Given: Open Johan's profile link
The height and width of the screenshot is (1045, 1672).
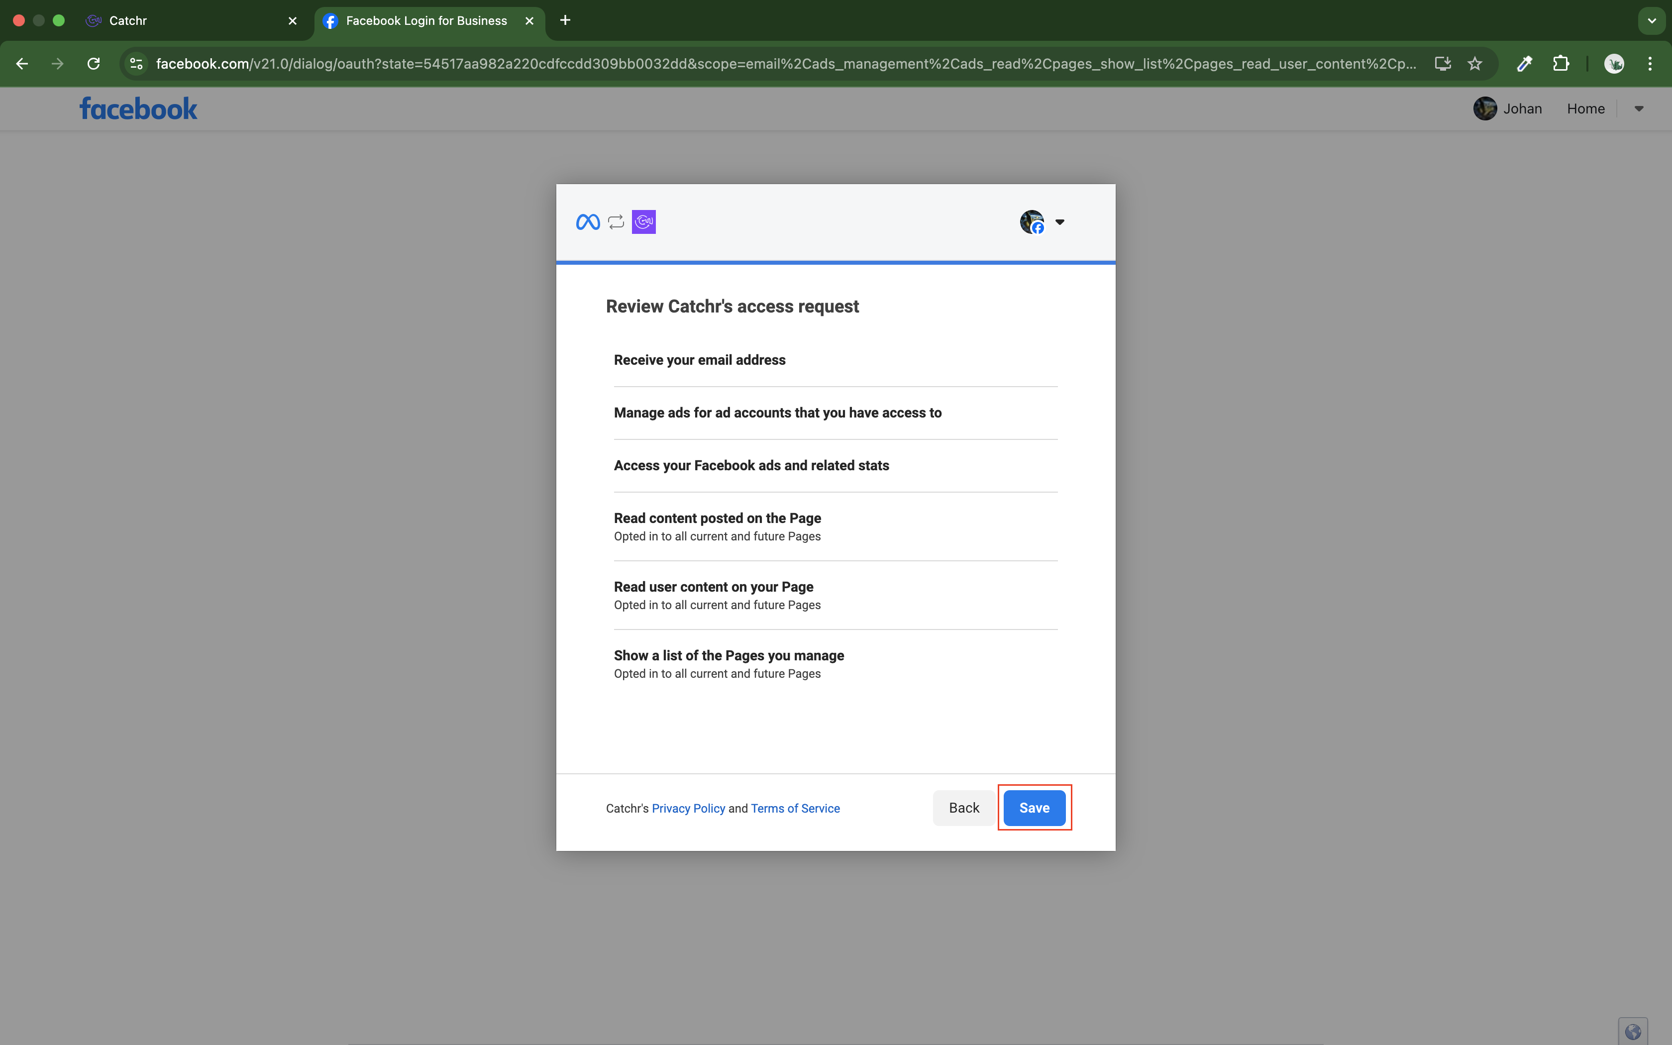Looking at the screenshot, I should point(1523,108).
